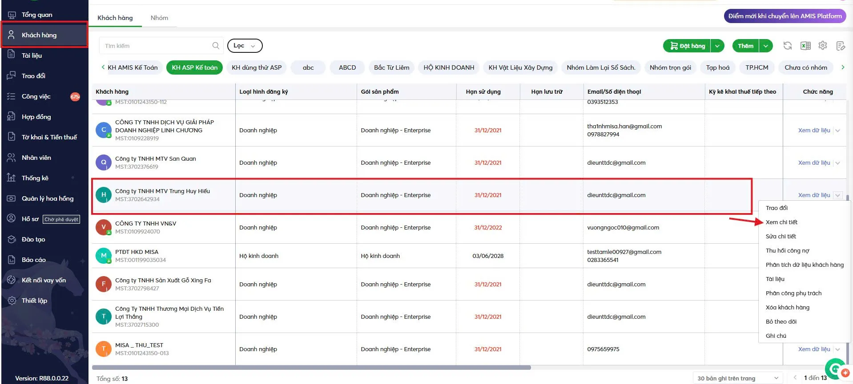This screenshot has height=384, width=853.
Task: Expand actions arrow for San Quan row
Action: 837,163
